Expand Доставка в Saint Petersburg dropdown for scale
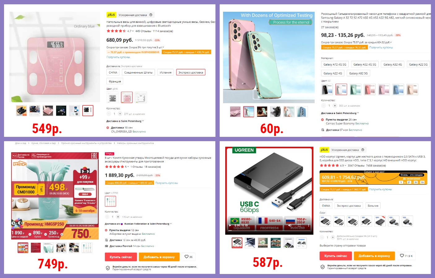The height and width of the screenshot is (278, 435). click(x=125, y=121)
